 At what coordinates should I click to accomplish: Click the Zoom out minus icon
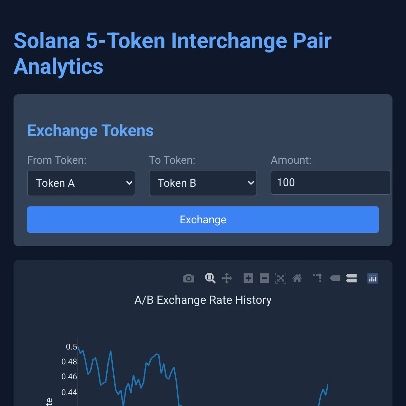coord(265,278)
